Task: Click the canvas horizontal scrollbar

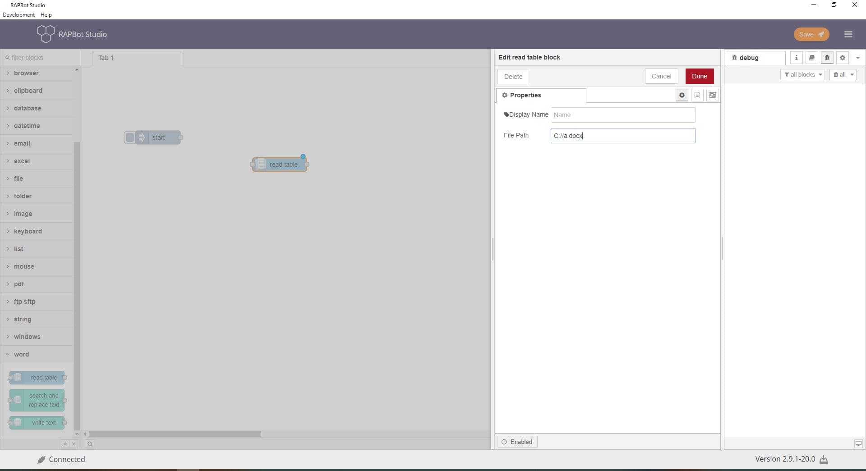Action: coord(175,434)
